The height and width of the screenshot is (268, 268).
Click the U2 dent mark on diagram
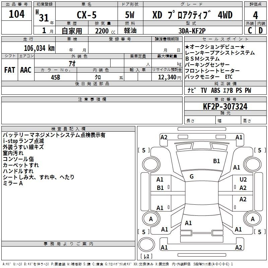(243, 180)
